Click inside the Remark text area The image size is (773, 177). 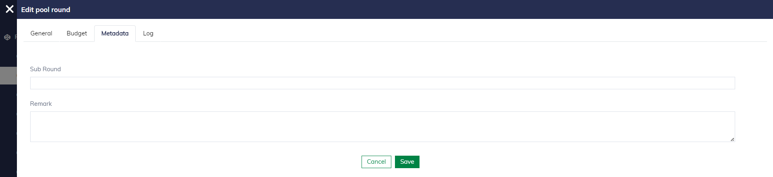pyautogui.click(x=382, y=126)
